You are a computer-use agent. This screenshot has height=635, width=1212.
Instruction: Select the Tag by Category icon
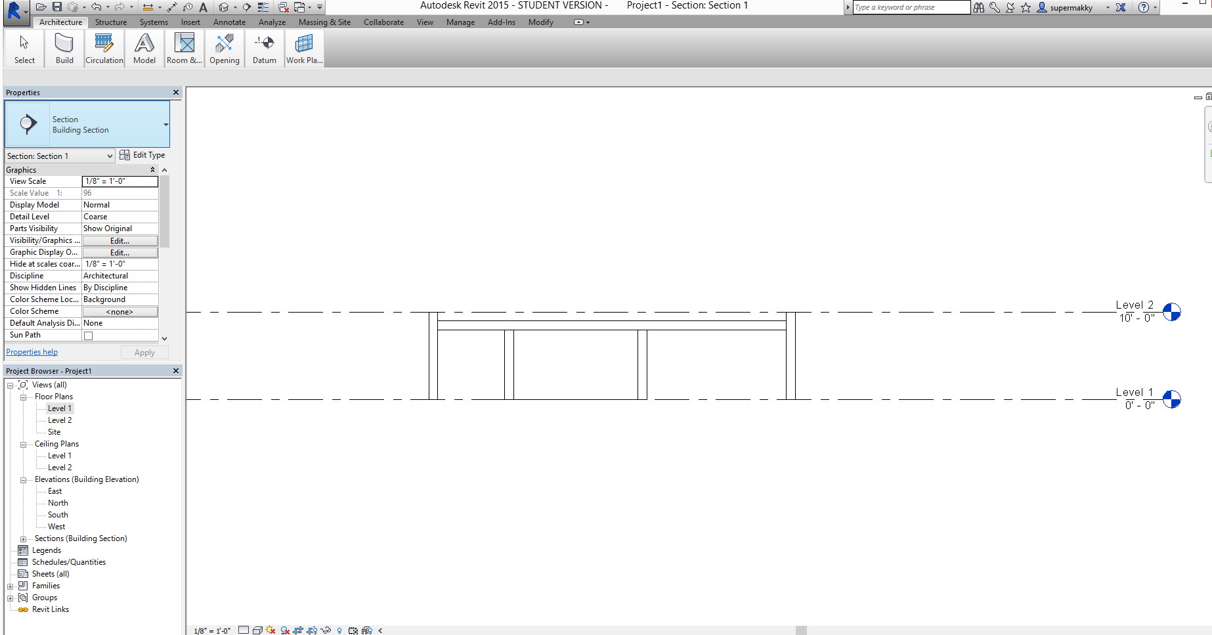point(188,7)
